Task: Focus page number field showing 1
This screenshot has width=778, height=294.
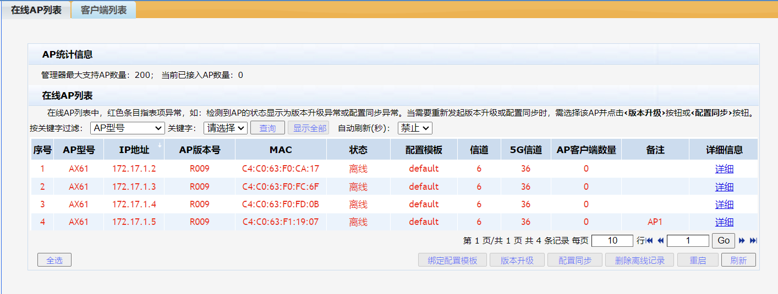Action: point(688,241)
